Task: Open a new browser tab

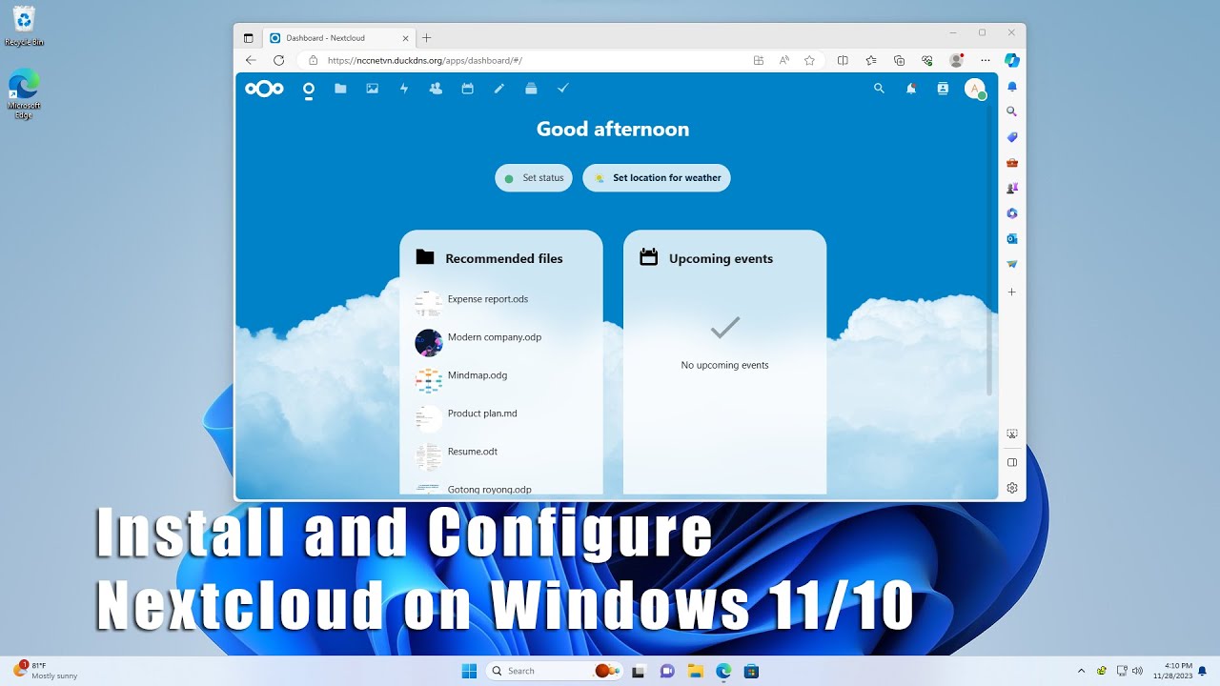Action: point(427,38)
